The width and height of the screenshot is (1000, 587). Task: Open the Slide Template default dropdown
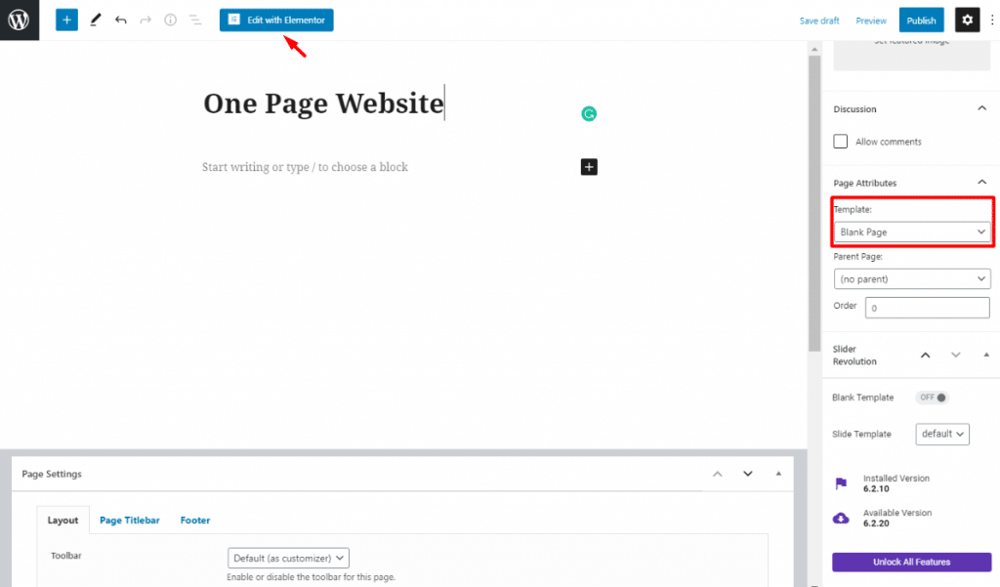[x=942, y=434]
